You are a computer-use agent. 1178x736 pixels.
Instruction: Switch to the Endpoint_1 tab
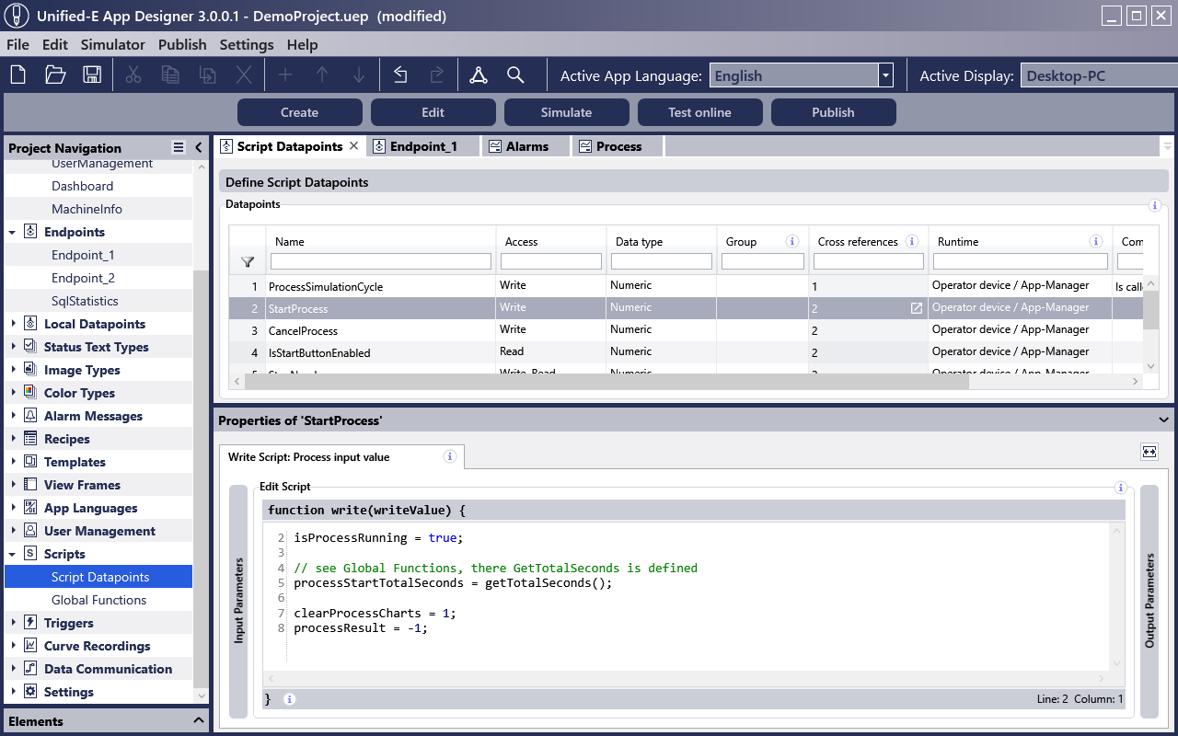(423, 146)
